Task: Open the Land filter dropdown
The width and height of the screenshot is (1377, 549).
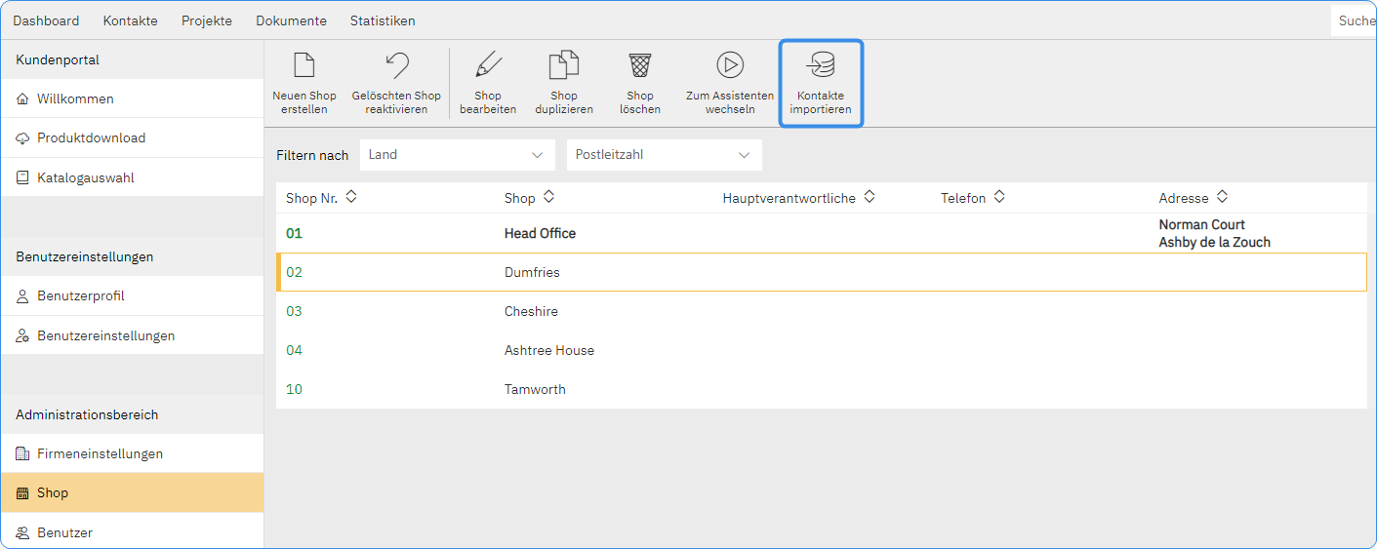Action: pos(457,155)
